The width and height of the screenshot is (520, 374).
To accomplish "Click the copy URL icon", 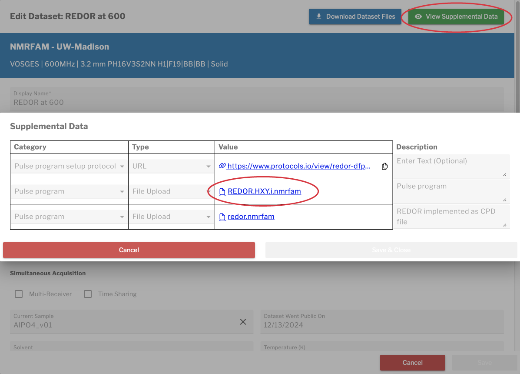I will pyautogui.click(x=384, y=167).
